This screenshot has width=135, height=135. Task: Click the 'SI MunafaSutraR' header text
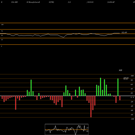[33, 2]
